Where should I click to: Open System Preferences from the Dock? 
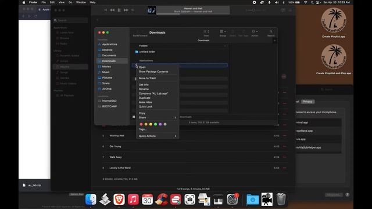[233, 199]
